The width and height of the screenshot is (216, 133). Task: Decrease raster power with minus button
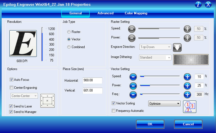(132, 38)
